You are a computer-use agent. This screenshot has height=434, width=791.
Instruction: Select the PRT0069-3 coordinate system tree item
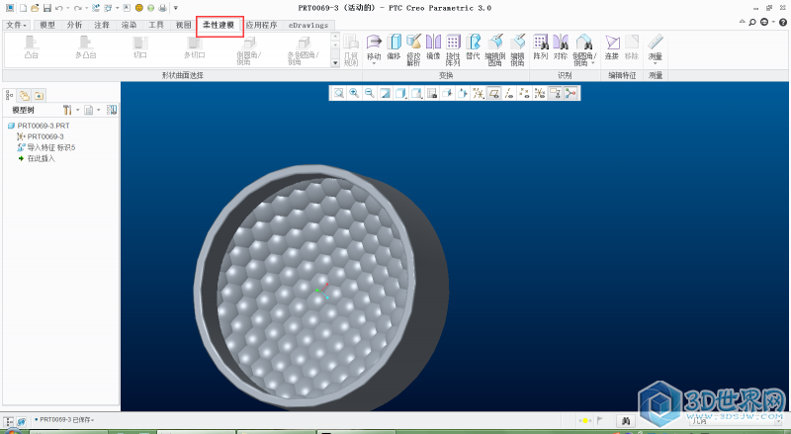pyautogui.click(x=41, y=136)
